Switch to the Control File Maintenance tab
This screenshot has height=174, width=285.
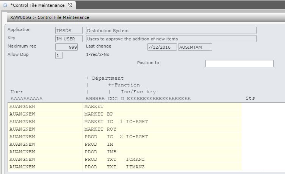click(x=37, y=5)
